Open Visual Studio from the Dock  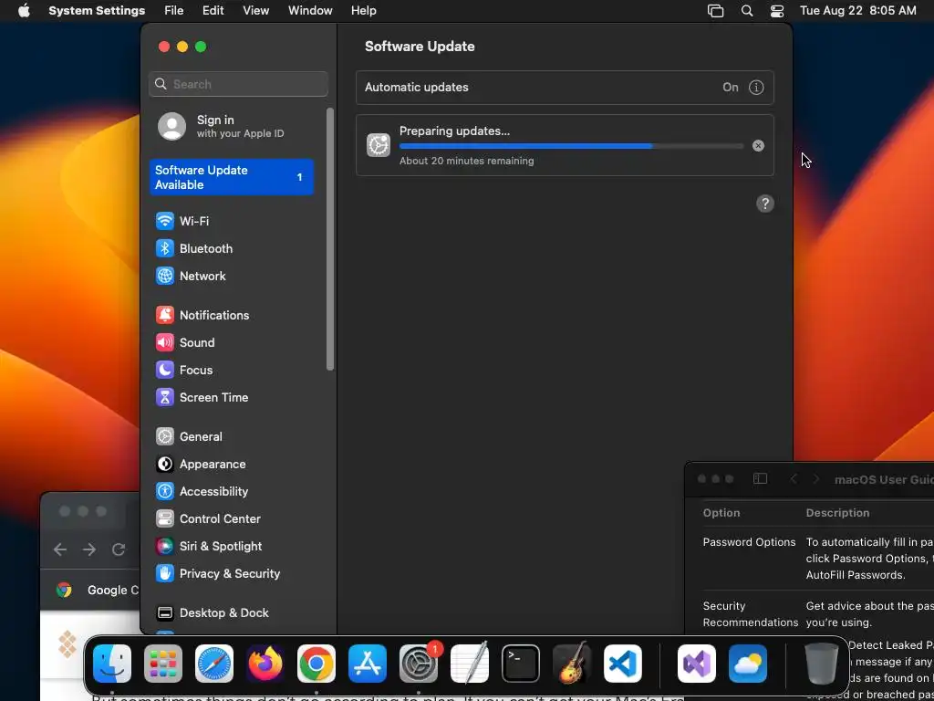[x=697, y=664]
